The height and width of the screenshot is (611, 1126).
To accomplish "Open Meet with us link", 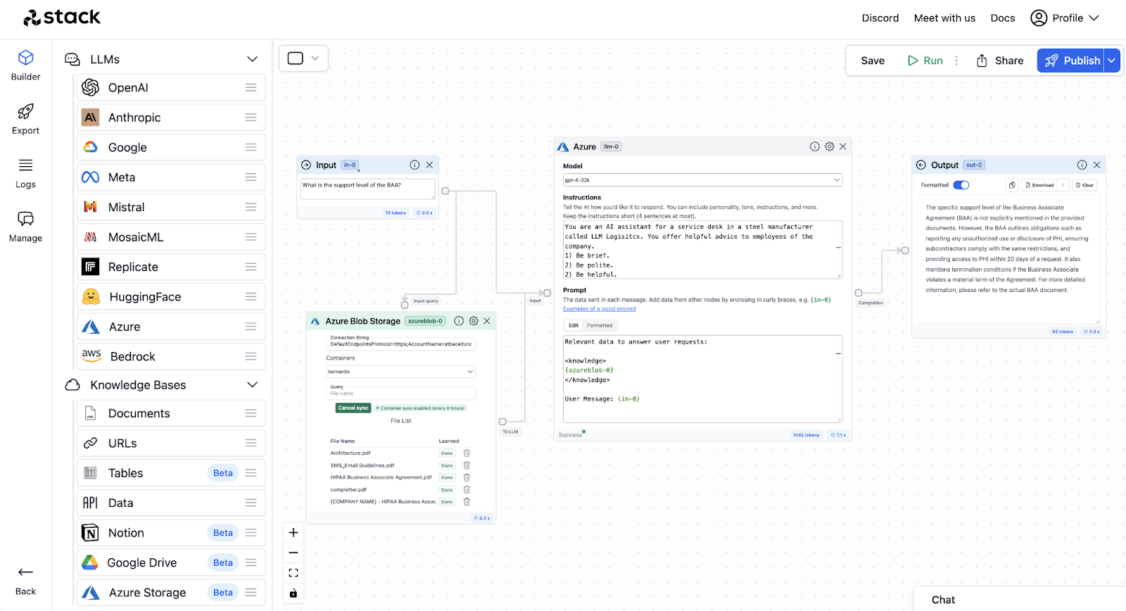I will (x=944, y=18).
